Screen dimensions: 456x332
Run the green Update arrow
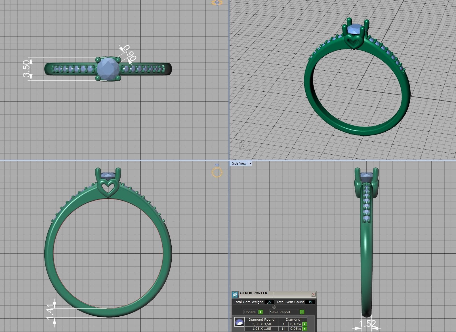(260, 312)
